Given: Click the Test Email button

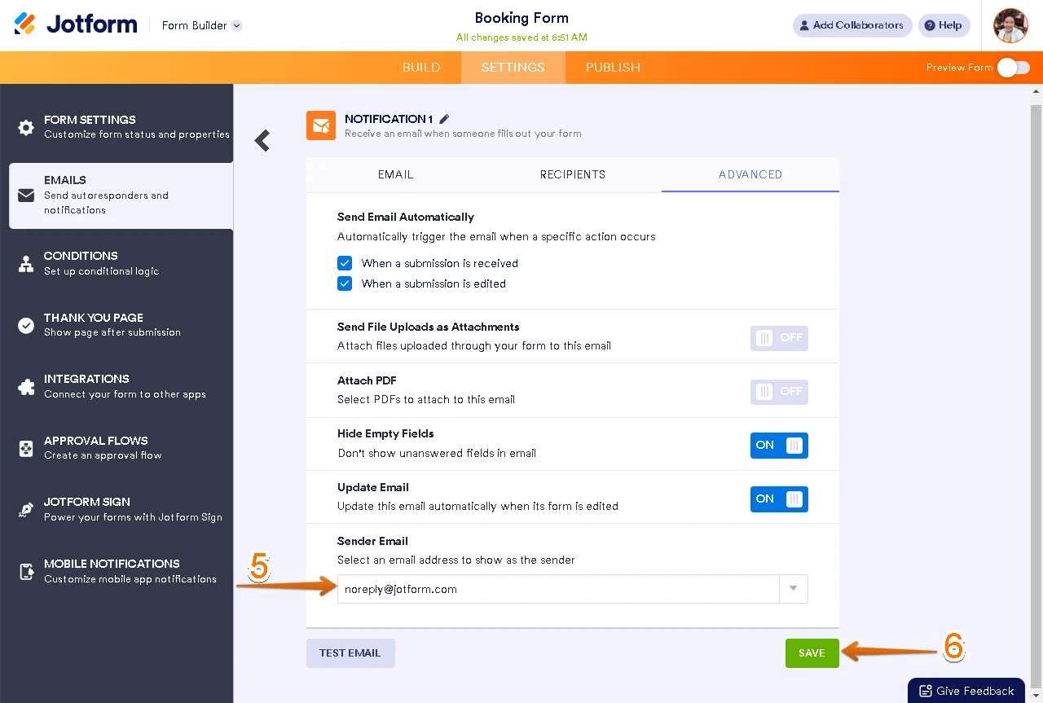Looking at the screenshot, I should coord(350,653).
